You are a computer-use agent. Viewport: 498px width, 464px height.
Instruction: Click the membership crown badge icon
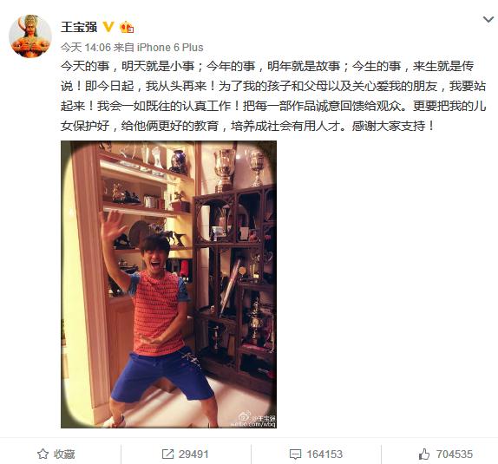click(127, 27)
